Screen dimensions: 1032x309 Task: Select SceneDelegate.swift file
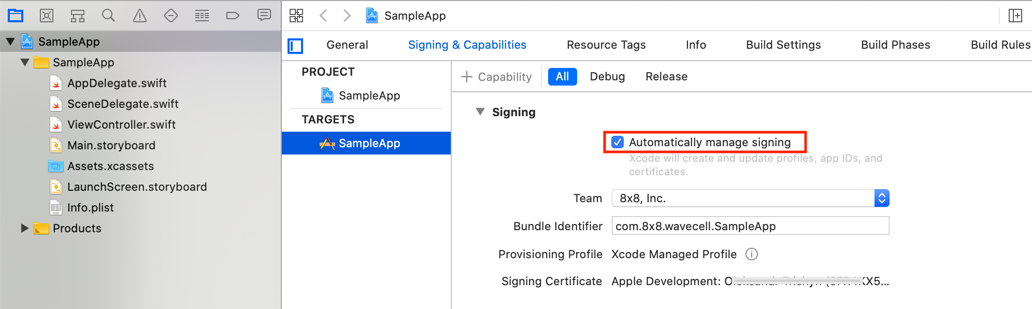click(123, 104)
